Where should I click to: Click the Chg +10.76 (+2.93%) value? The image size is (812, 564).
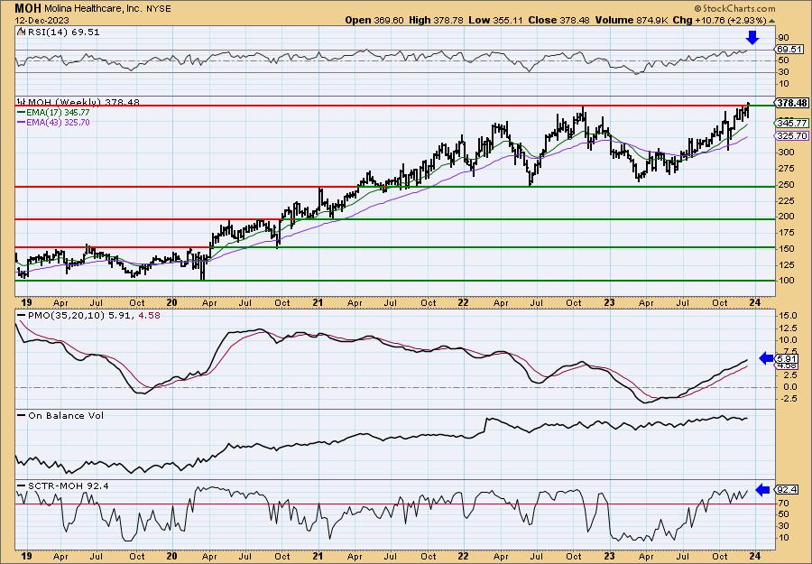[x=718, y=20]
